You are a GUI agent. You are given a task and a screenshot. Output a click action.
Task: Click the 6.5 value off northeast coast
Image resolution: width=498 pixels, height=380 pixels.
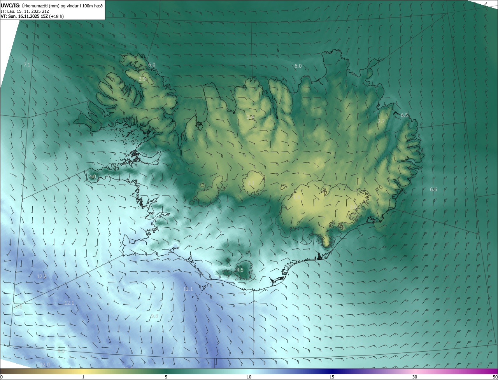pyautogui.click(x=404, y=115)
